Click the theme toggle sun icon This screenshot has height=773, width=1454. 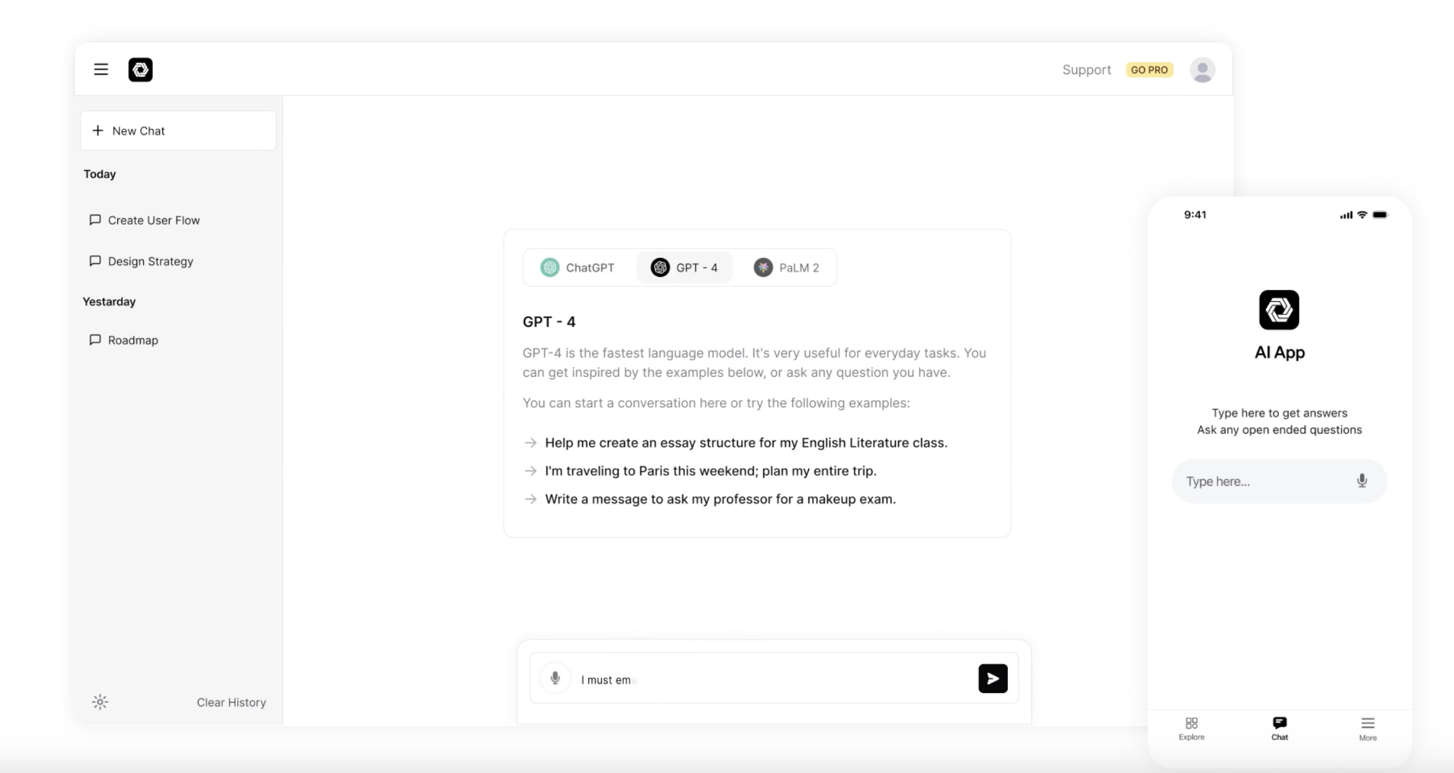click(x=100, y=702)
